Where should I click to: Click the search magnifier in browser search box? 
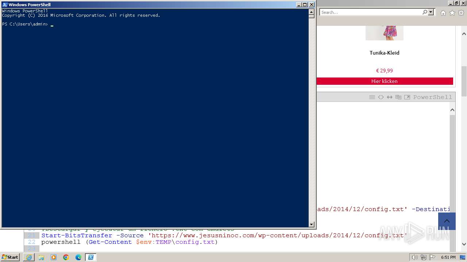[x=425, y=12]
